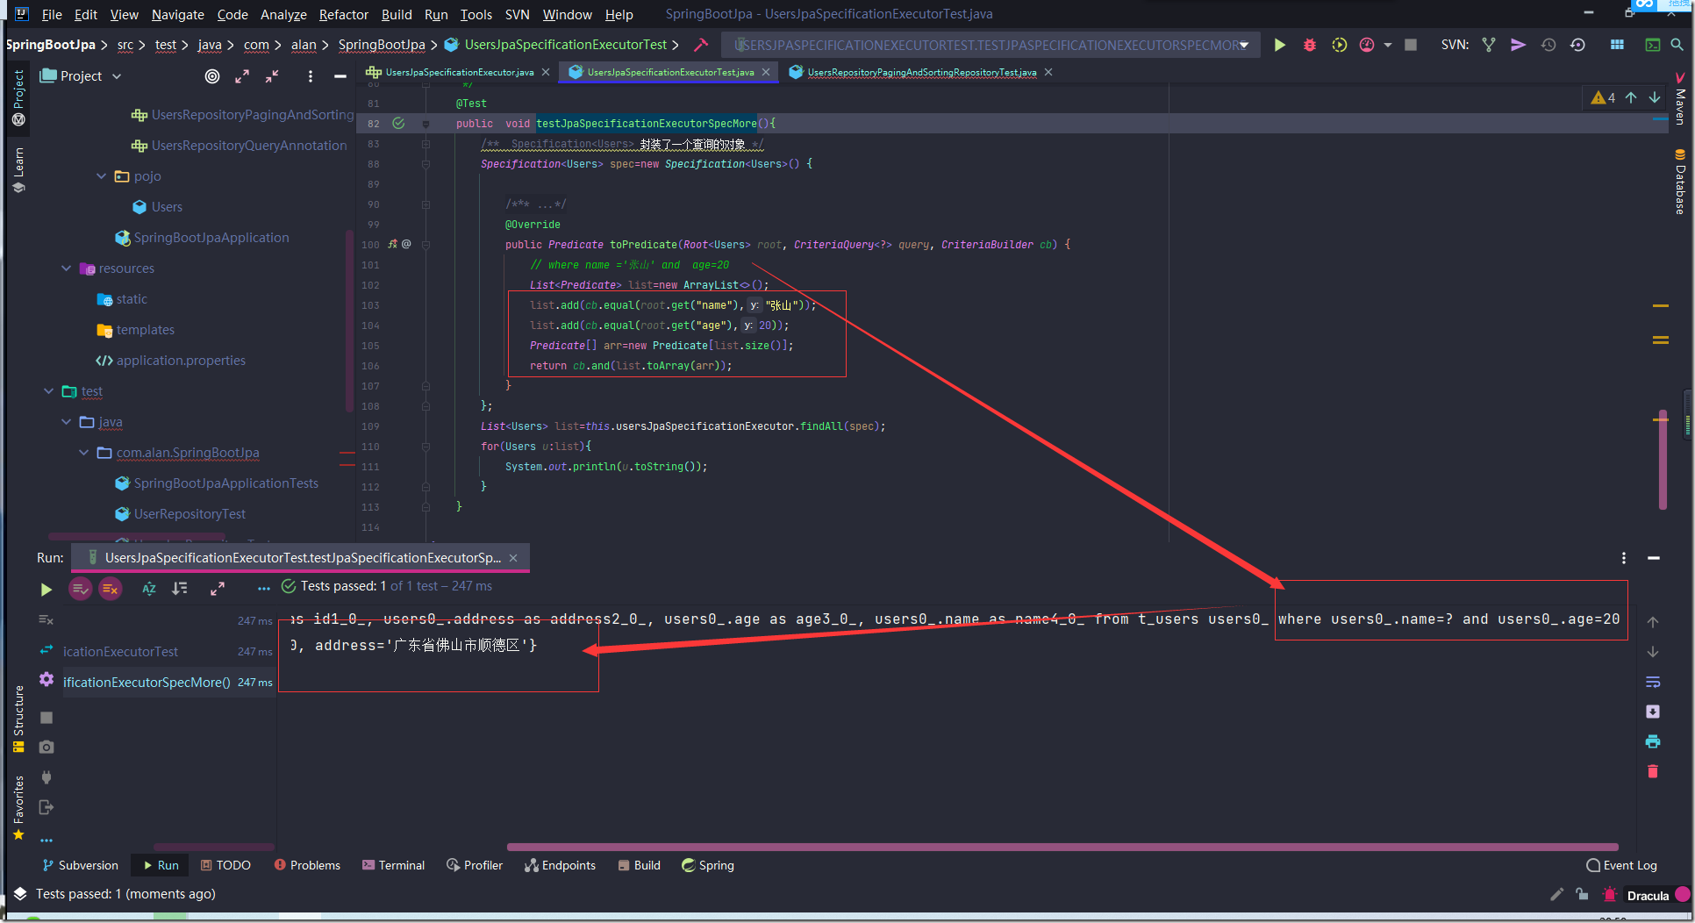Open Problems tool window button
1695x923 pixels.
point(307,865)
